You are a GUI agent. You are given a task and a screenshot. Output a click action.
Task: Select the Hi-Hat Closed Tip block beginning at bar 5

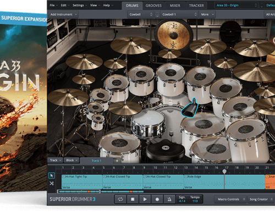click(123, 182)
